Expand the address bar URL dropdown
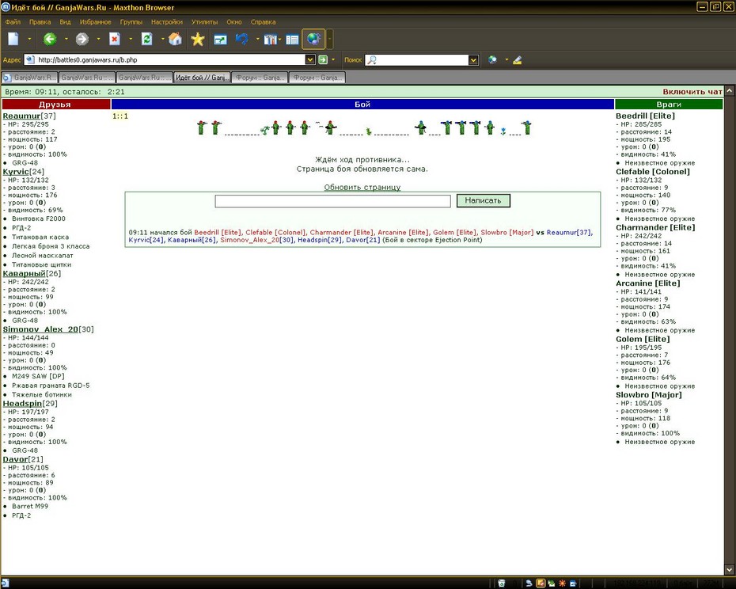This screenshot has width=736, height=589. pyautogui.click(x=309, y=59)
